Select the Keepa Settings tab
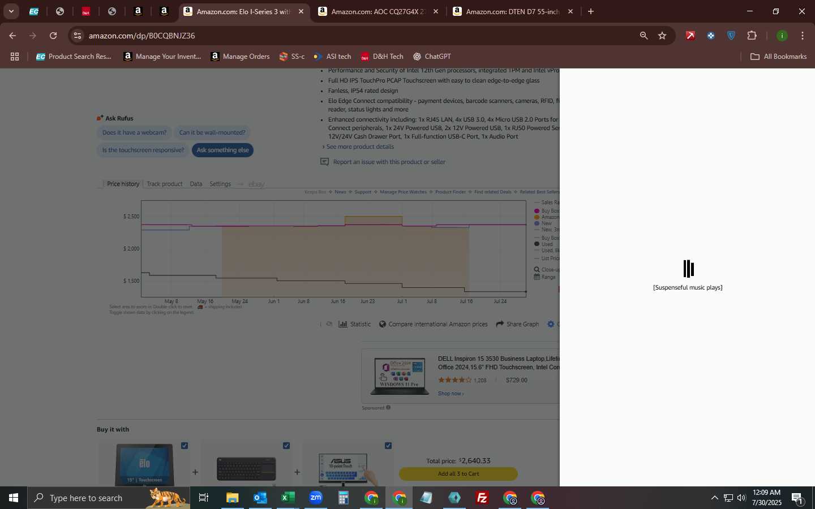The image size is (815, 509). (220, 184)
